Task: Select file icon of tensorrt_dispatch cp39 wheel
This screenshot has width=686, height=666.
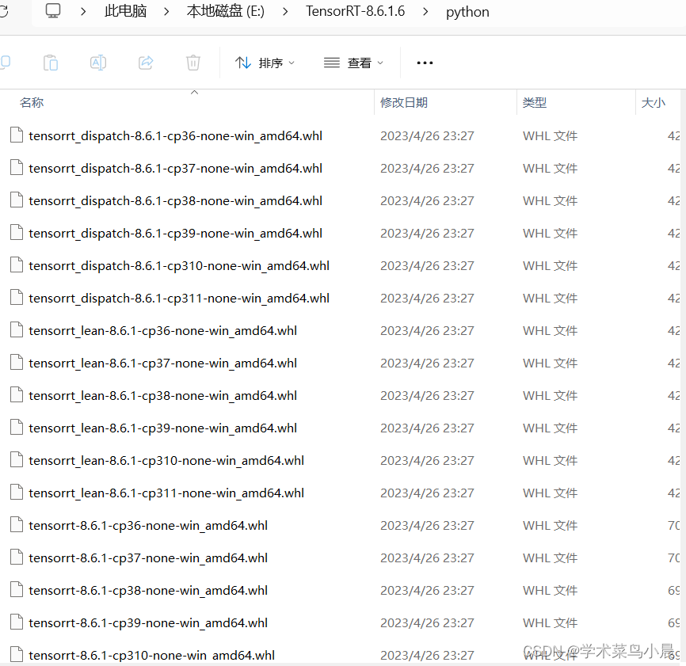Action: (17, 232)
